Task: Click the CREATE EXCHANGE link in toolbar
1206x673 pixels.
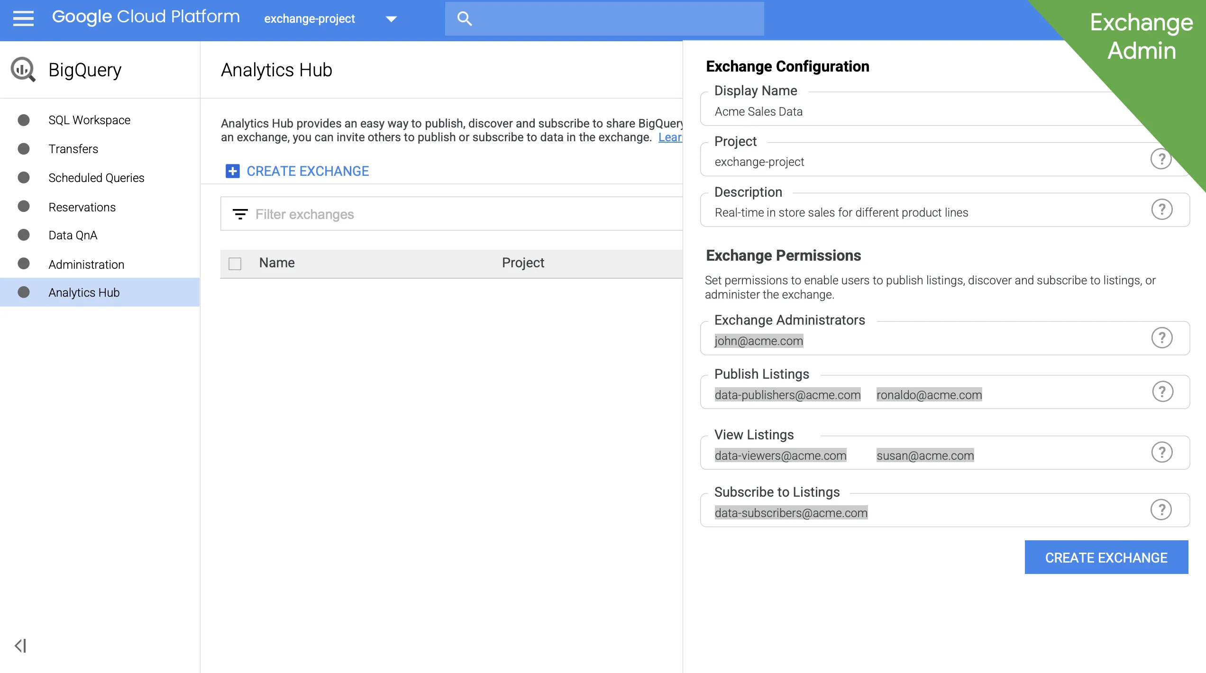Action: click(308, 171)
